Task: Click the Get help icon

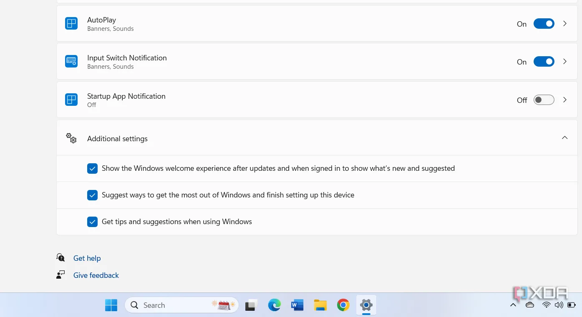Action: point(61,258)
